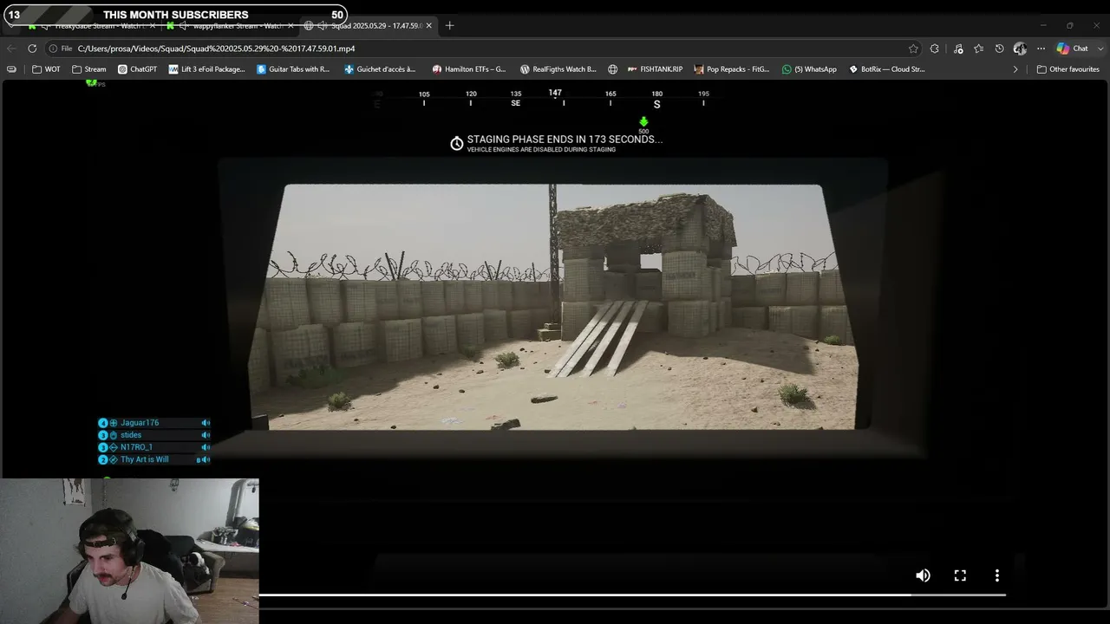
Task: Open the (5) WhatsApp bookmark
Action: 809,69
